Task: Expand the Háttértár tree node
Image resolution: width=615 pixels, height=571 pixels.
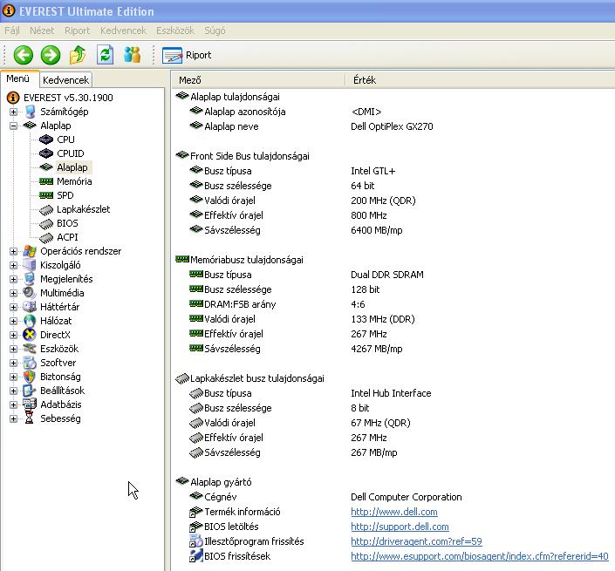Action: tap(13, 307)
